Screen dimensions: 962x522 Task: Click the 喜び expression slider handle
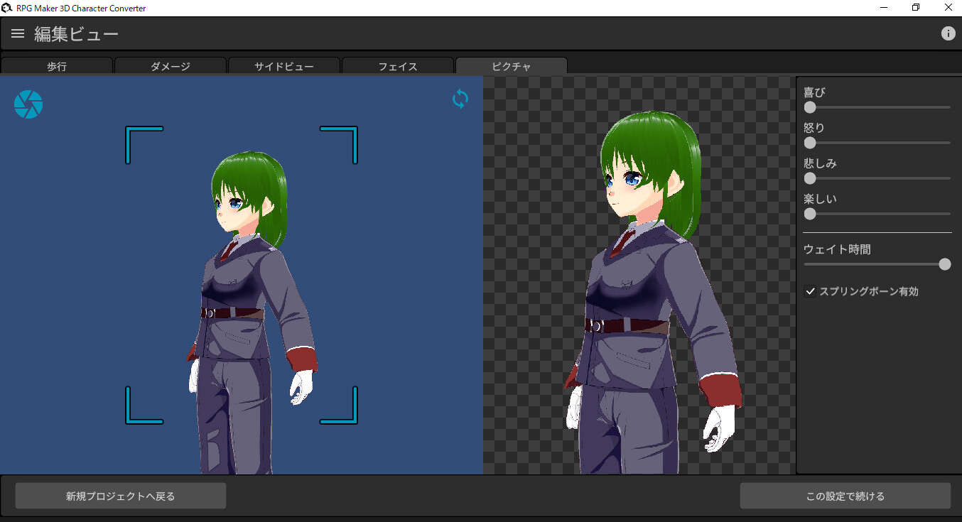(810, 107)
